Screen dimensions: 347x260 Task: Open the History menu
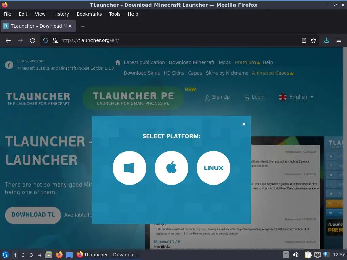point(61,14)
